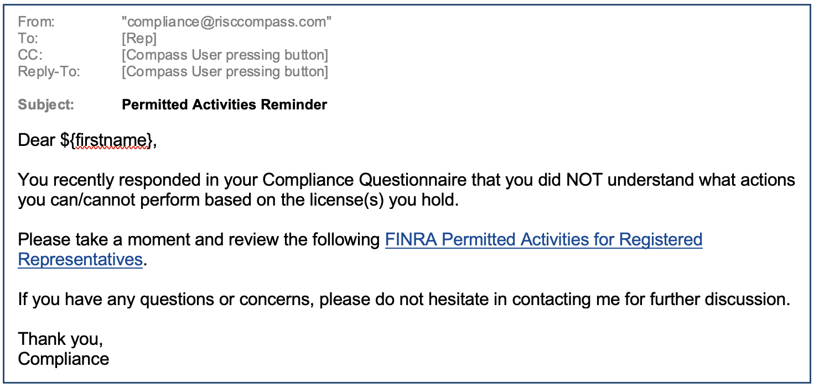This screenshot has width=819, height=388.
Task: Click the Compliance signature at the bottom
Action: click(64, 359)
